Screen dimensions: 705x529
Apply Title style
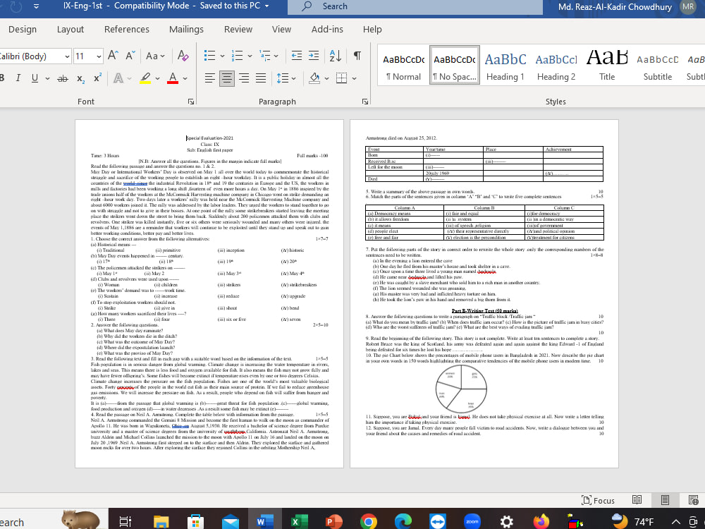point(607,65)
